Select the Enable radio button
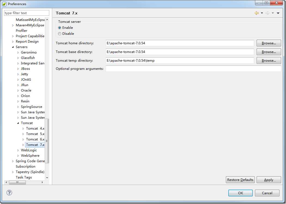The width and height of the screenshot is (286, 204). tap(60, 28)
